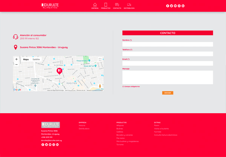Click the Mensaje text area
226x157 pixels.
point(167,77)
